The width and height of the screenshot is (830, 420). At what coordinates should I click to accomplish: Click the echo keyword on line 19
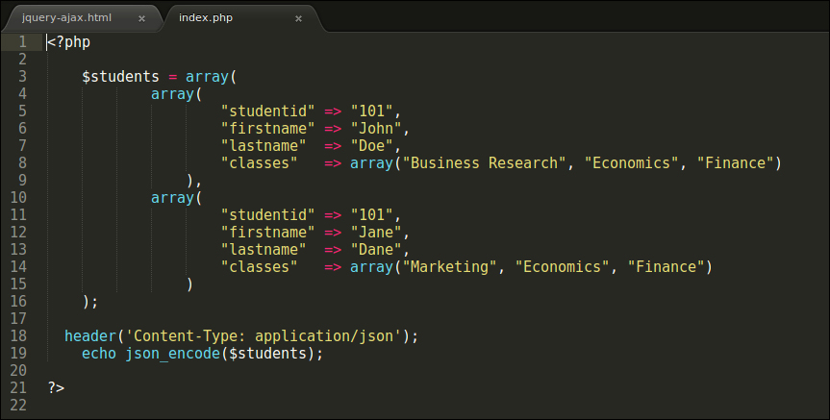[x=99, y=354]
